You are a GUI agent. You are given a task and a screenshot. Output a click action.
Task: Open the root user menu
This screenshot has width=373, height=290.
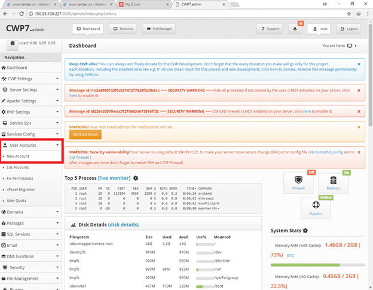[x=319, y=29]
